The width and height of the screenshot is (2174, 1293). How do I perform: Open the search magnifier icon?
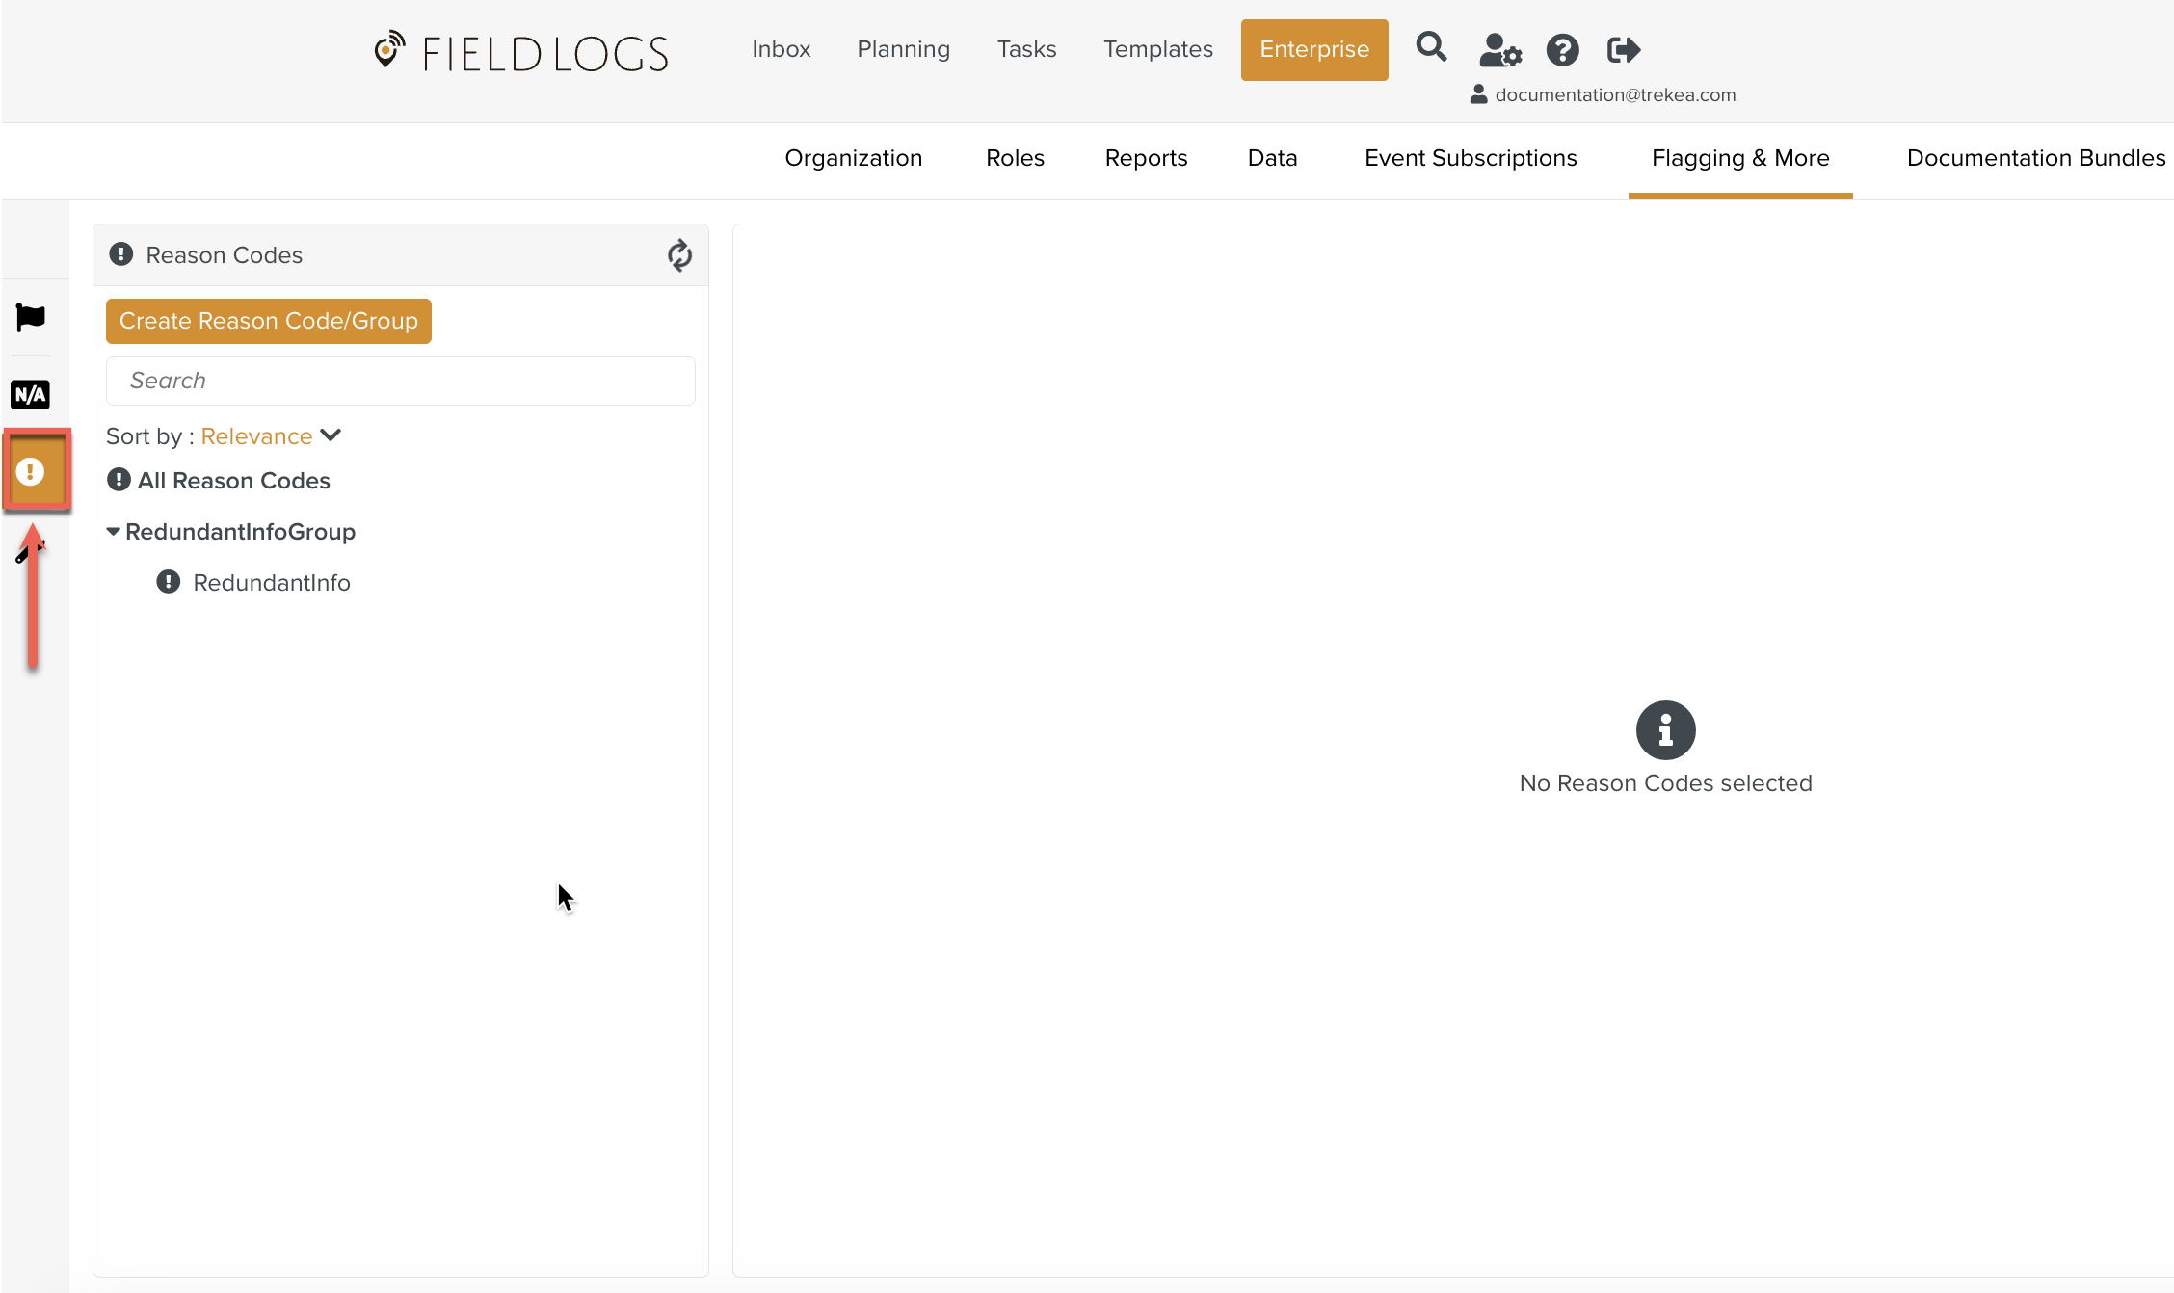click(x=1431, y=47)
